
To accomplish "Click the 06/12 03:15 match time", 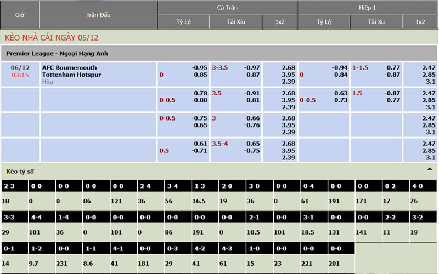I will tap(20, 71).
